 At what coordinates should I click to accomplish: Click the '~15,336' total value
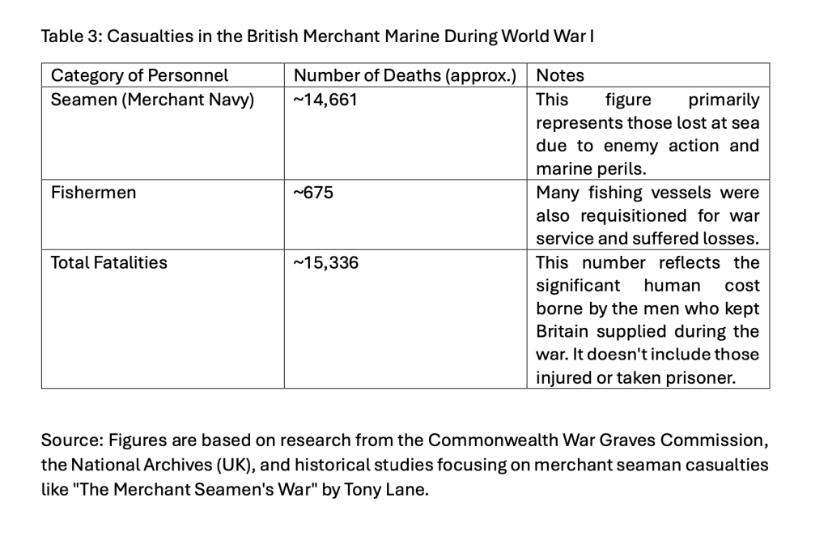click(326, 262)
